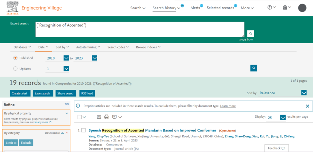Screen dimensions: 313x152
Task: Click Limit to button
Action: (11, 143)
